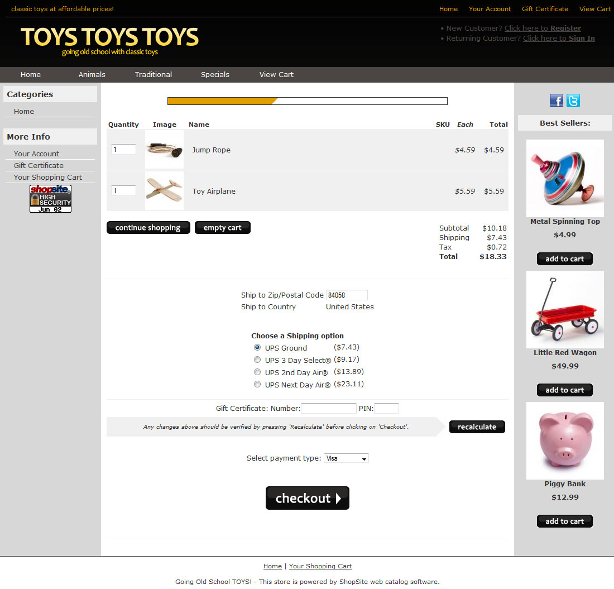614x589 pixels.
Task: Open the payment type Visa dropdown
Action: (x=346, y=458)
